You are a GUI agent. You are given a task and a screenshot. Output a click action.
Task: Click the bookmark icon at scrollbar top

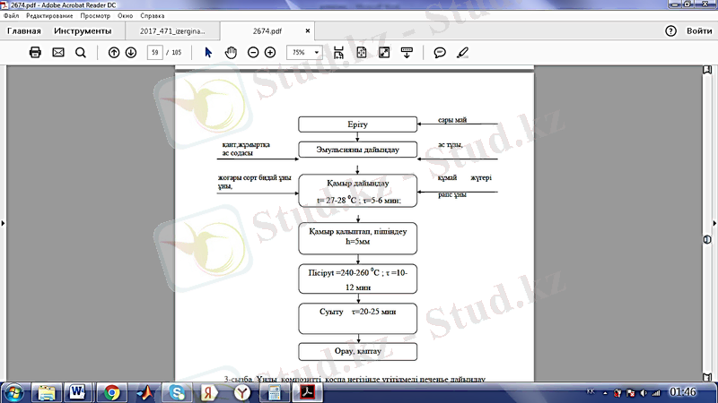coord(707,70)
